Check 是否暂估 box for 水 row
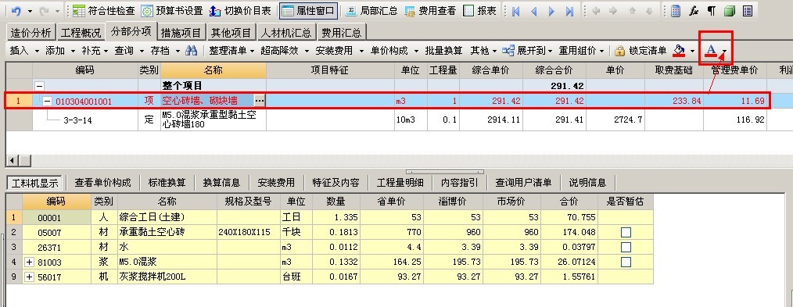 coord(626,247)
